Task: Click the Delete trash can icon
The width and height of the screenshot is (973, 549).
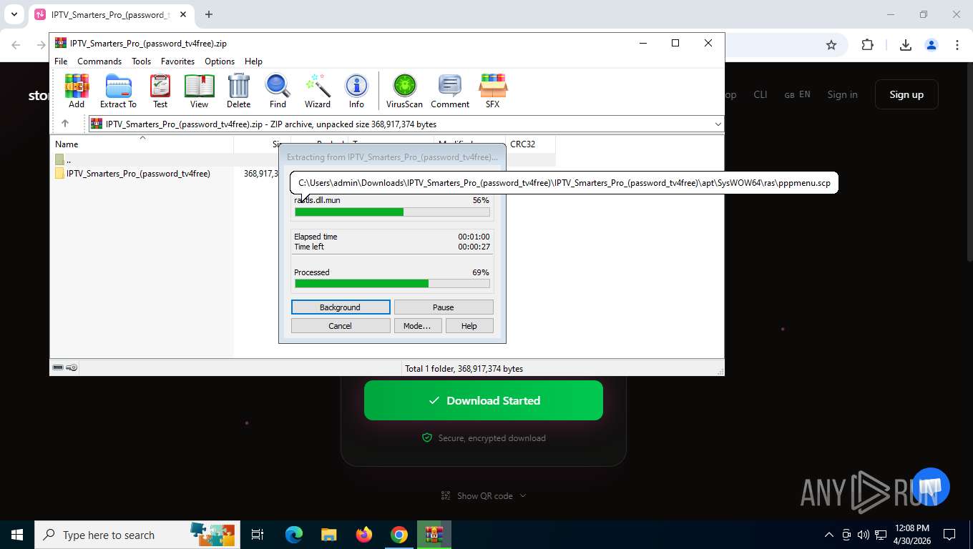Action: coord(238,91)
